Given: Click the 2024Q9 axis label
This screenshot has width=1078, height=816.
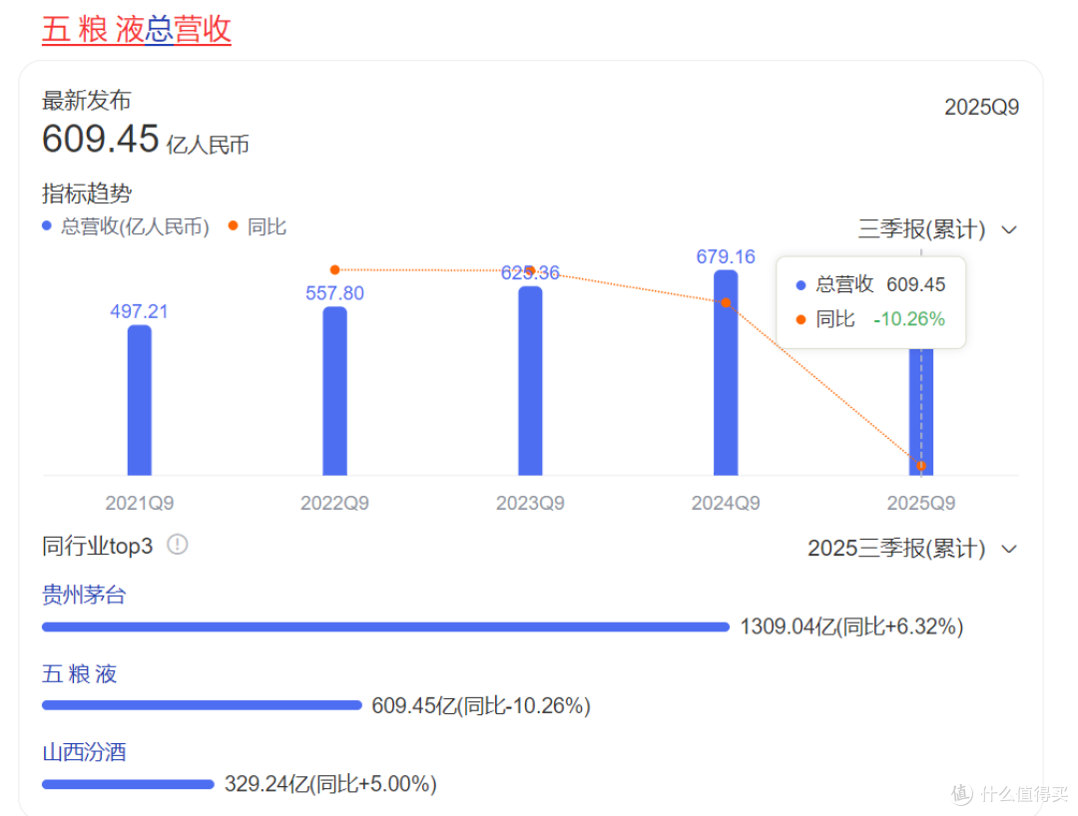Looking at the screenshot, I should pyautogui.click(x=726, y=504).
